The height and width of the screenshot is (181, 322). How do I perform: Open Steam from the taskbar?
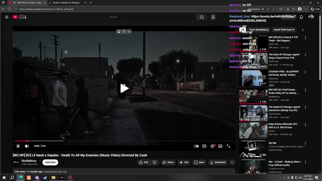pyautogui.click(x=45, y=178)
